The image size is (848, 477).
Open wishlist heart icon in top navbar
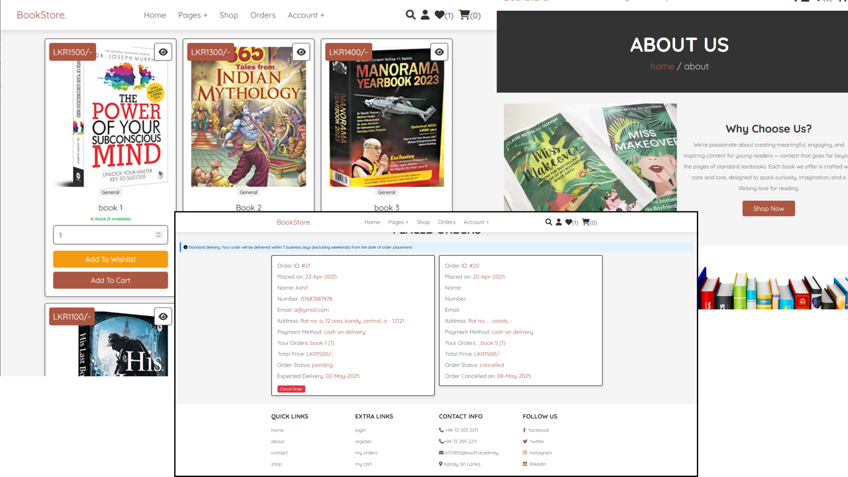(440, 15)
